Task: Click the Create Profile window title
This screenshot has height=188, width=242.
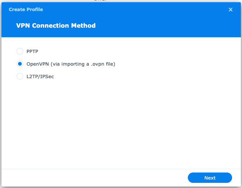Action: tap(26, 10)
